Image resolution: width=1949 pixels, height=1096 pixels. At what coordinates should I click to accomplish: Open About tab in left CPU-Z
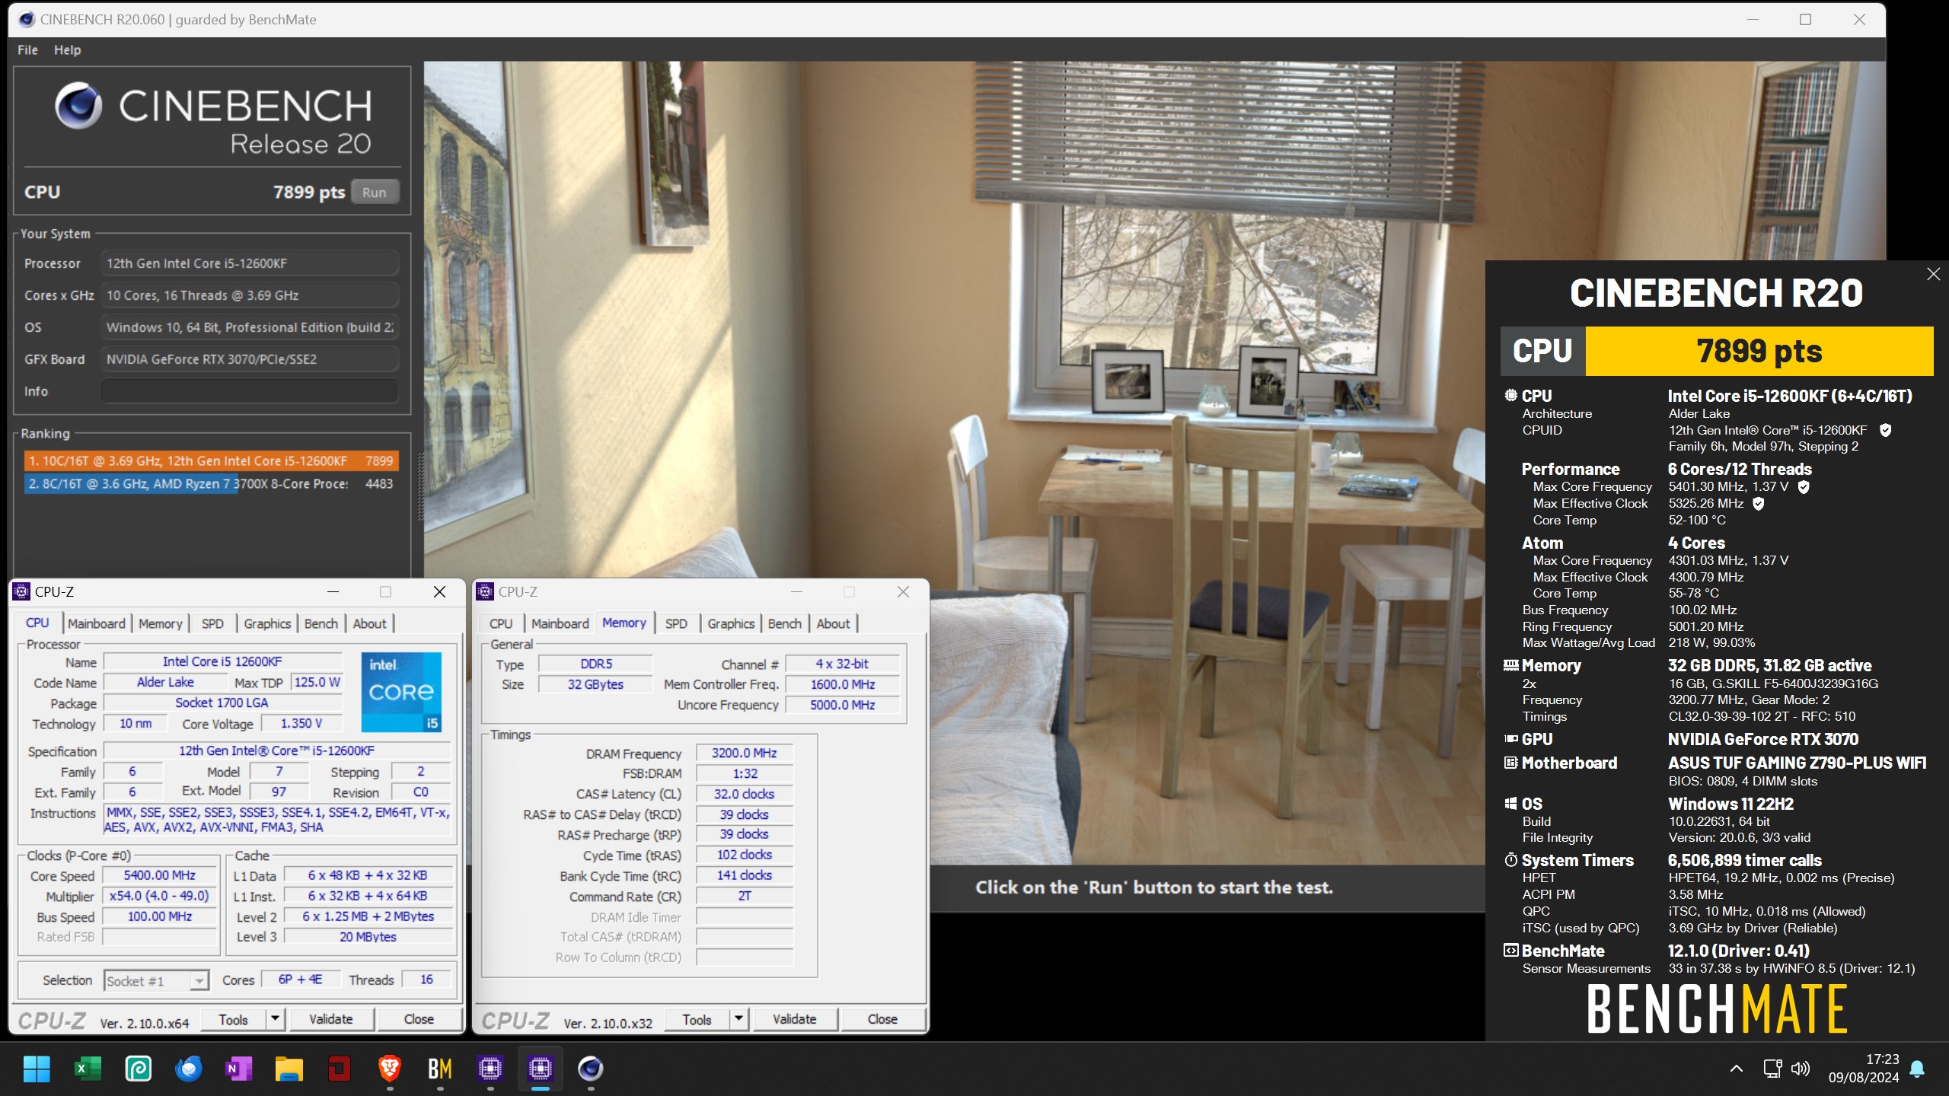coord(369,623)
